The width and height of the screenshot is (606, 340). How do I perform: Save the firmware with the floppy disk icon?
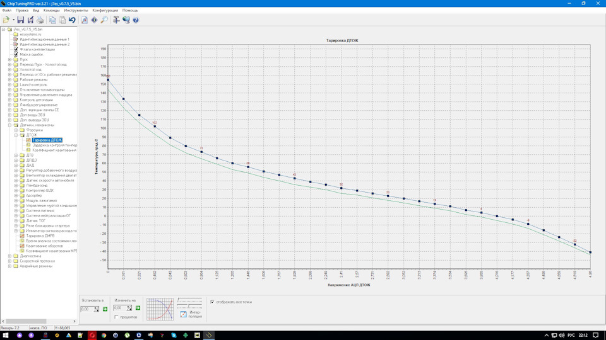click(x=20, y=20)
